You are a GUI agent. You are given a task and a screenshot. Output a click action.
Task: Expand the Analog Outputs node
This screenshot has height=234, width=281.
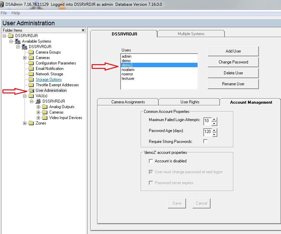39,106
